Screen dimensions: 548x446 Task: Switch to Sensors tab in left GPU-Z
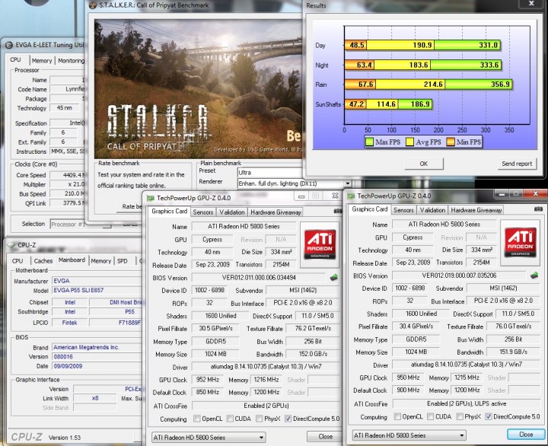point(203,212)
